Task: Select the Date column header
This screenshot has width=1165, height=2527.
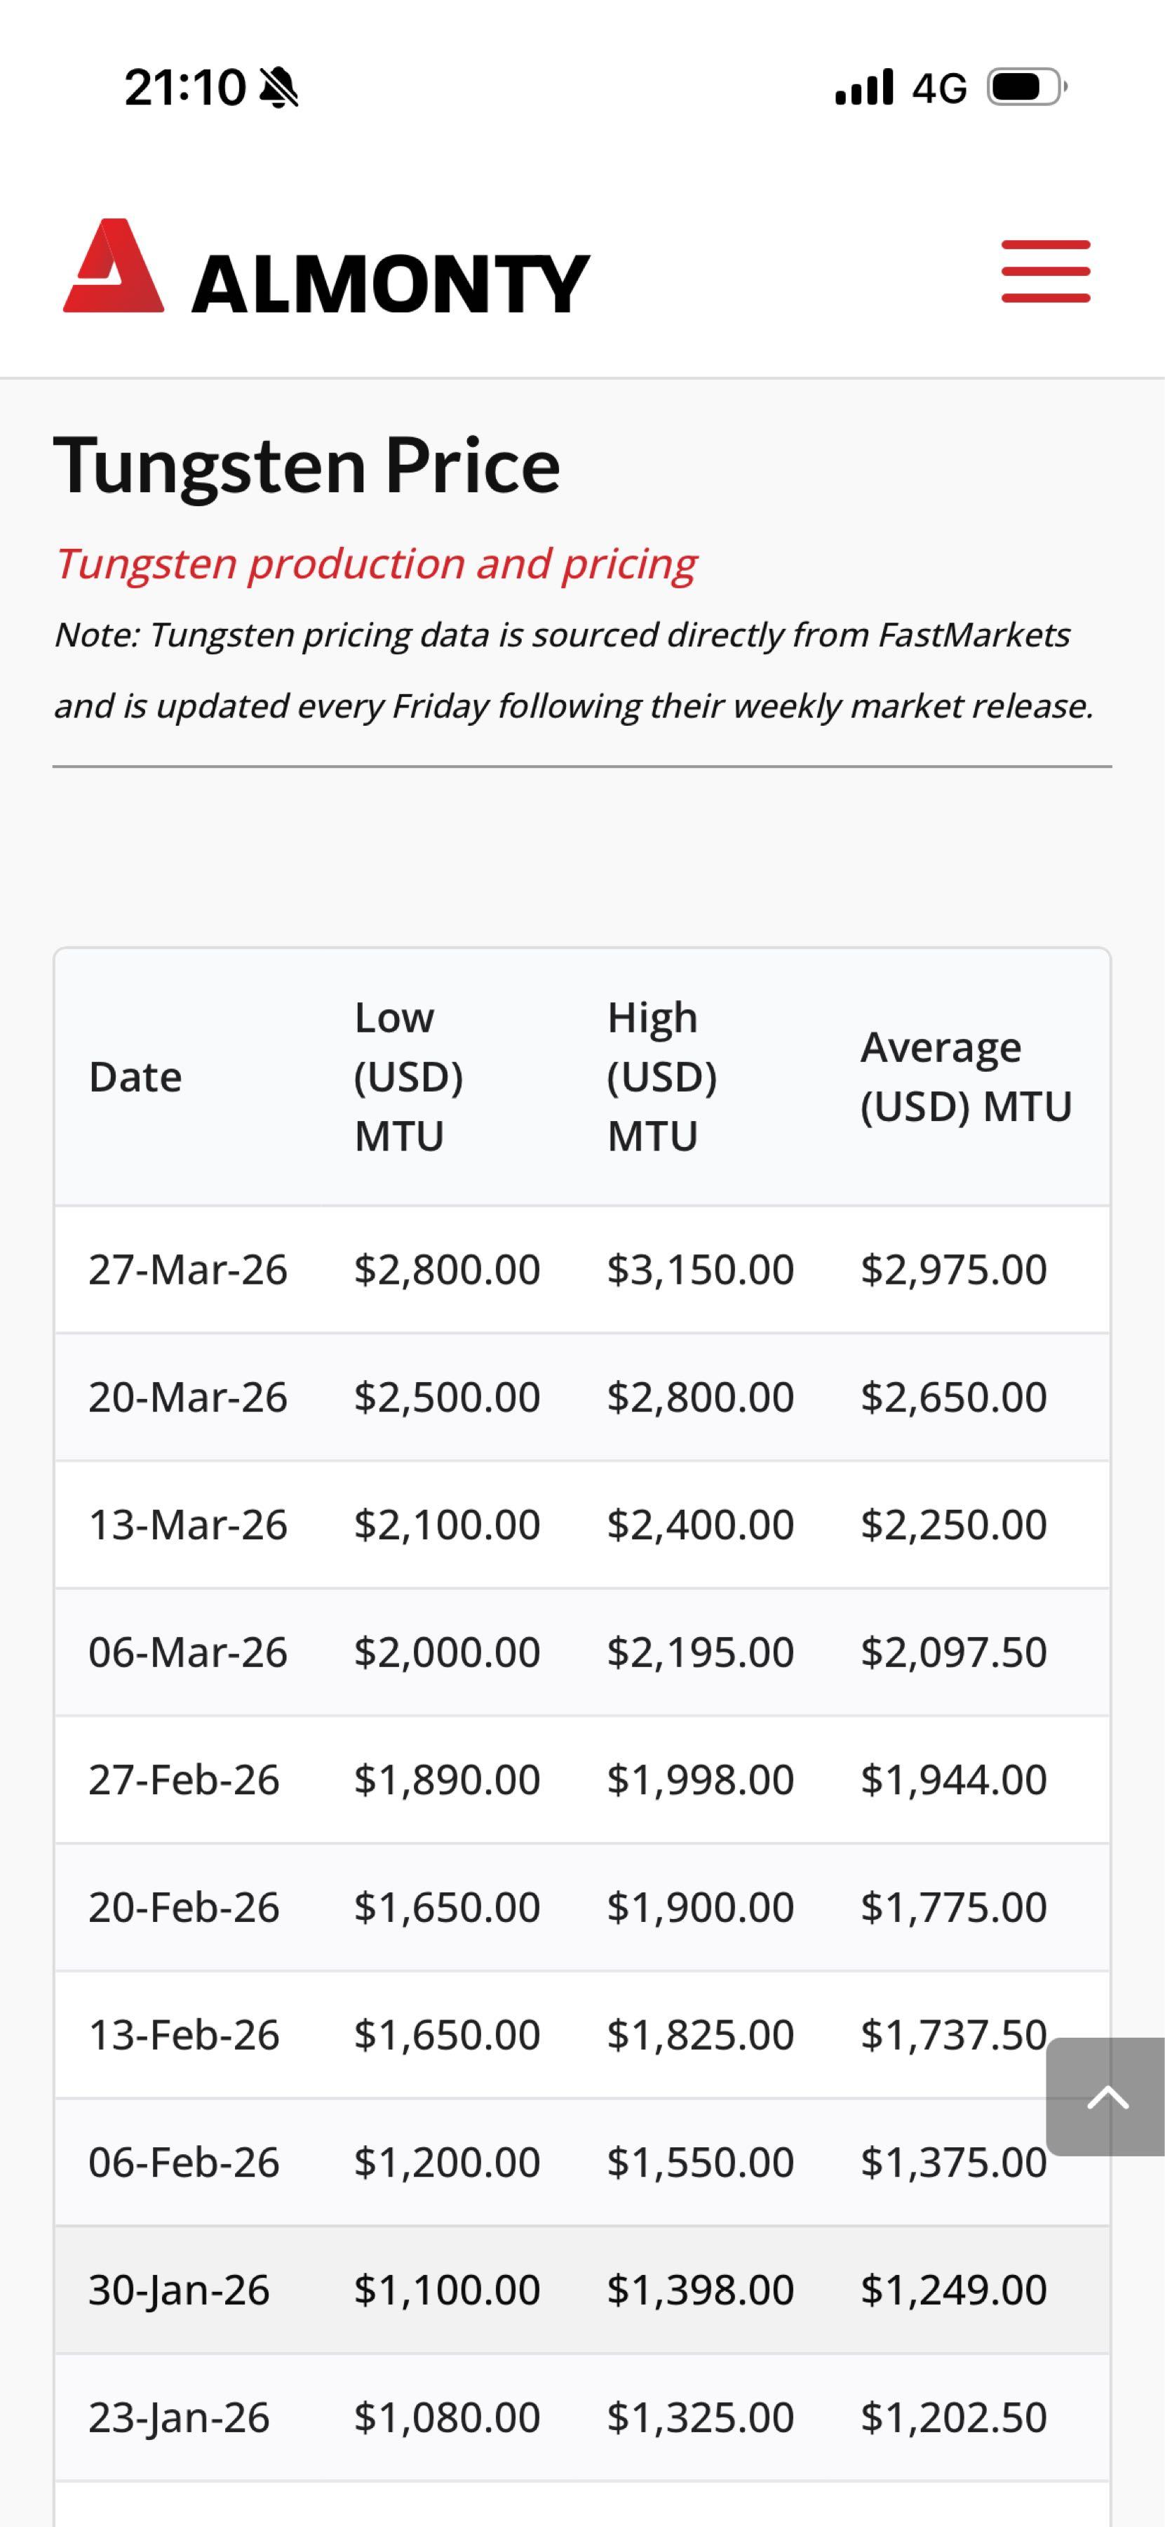Action: pos(135,1077)
